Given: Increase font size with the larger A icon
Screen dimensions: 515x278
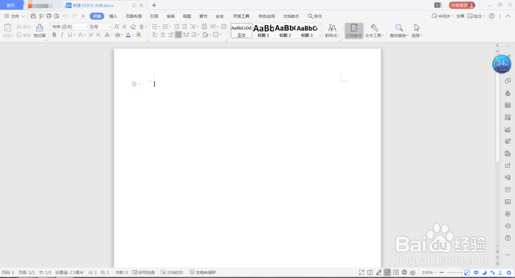Looking at the screenshot, I should tap(116, 27).
